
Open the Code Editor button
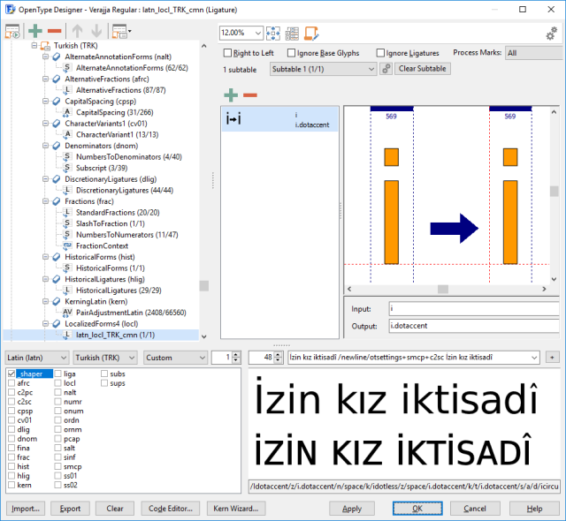171,509
